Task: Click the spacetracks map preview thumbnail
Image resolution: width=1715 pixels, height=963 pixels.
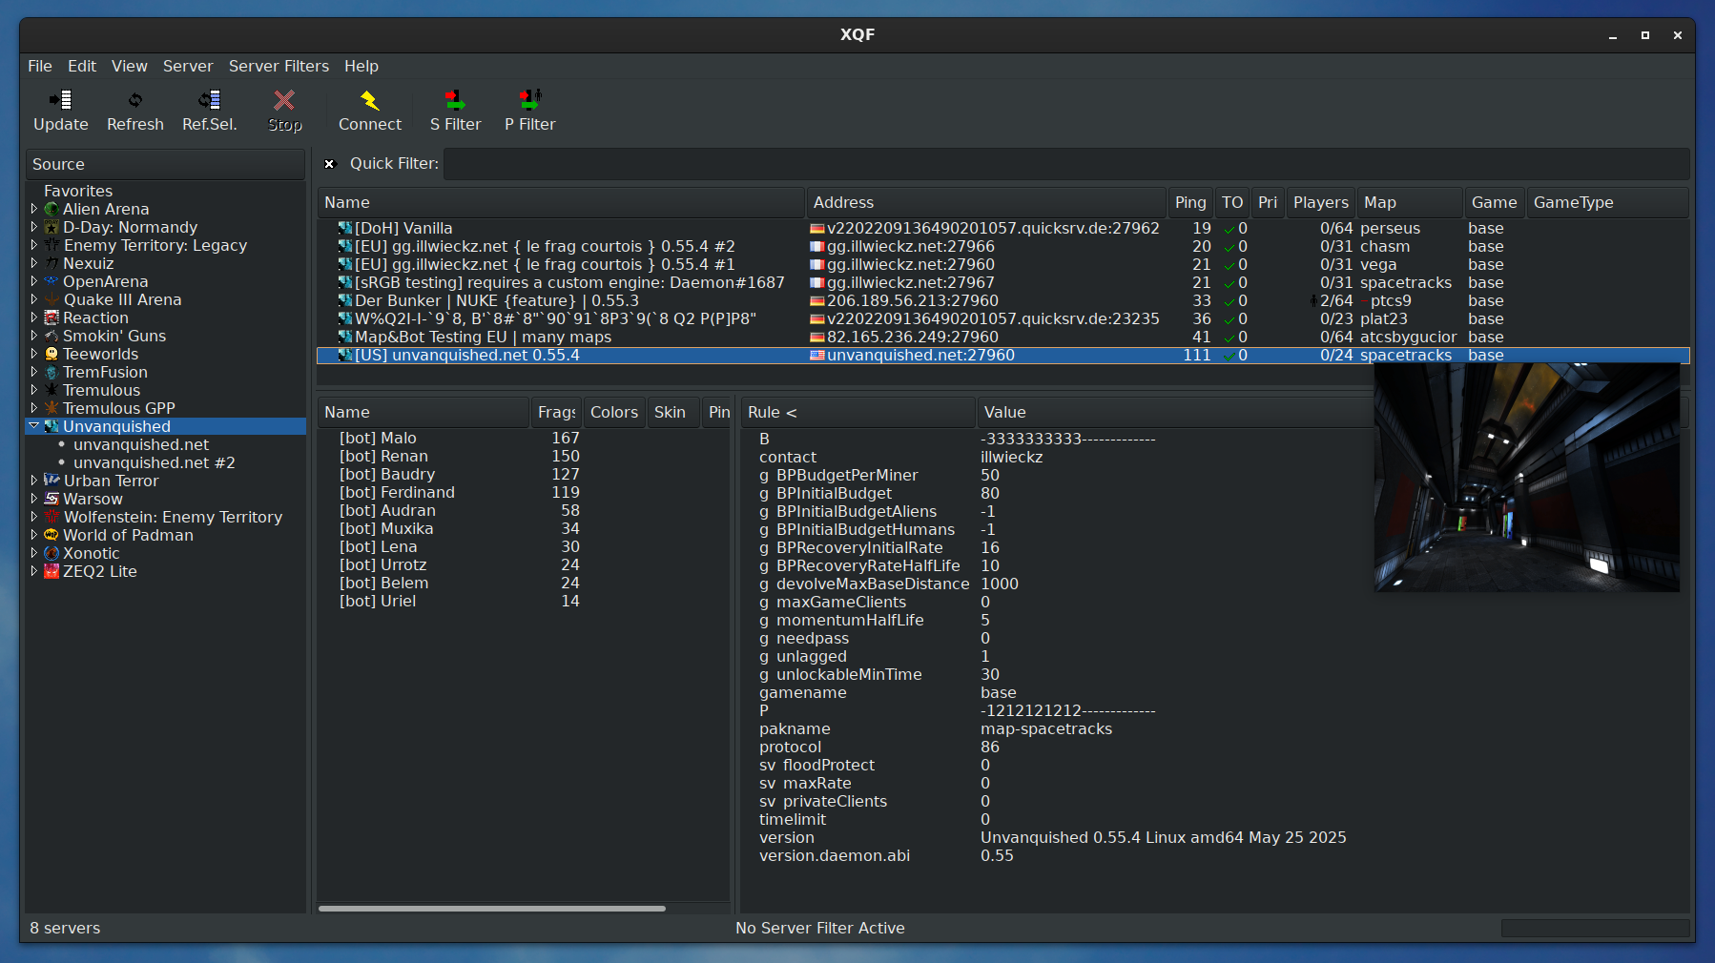Action: tap(1526, 477)
